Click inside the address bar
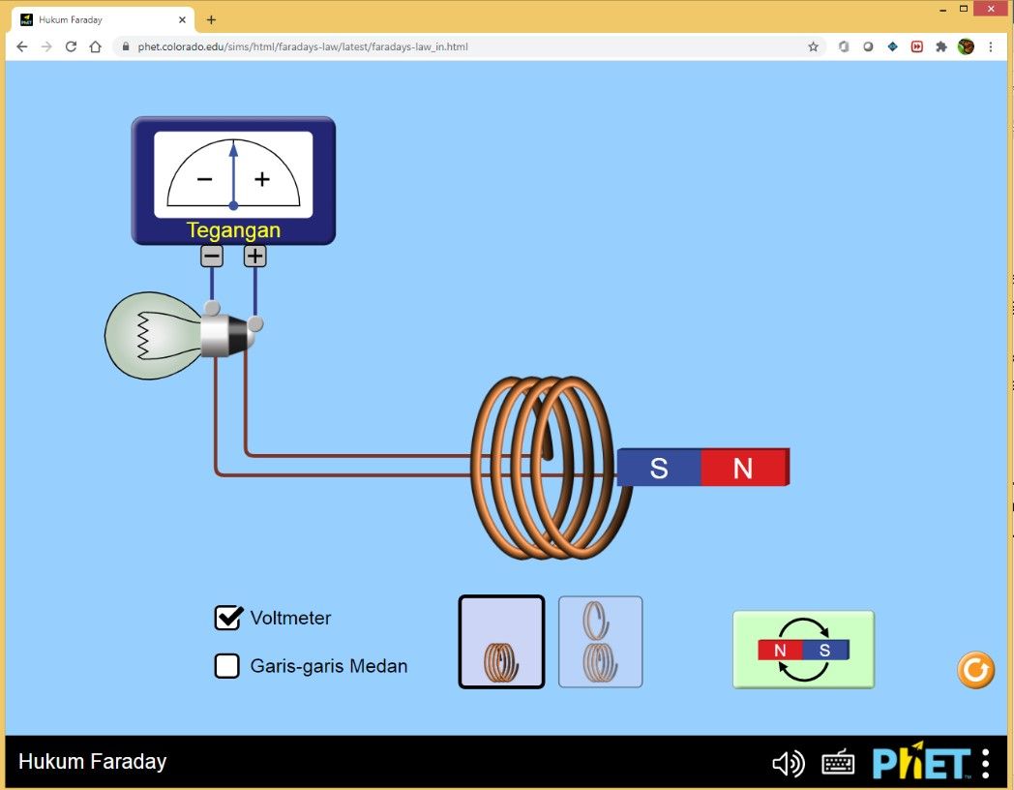1014x790 pixels. [387, 46]
